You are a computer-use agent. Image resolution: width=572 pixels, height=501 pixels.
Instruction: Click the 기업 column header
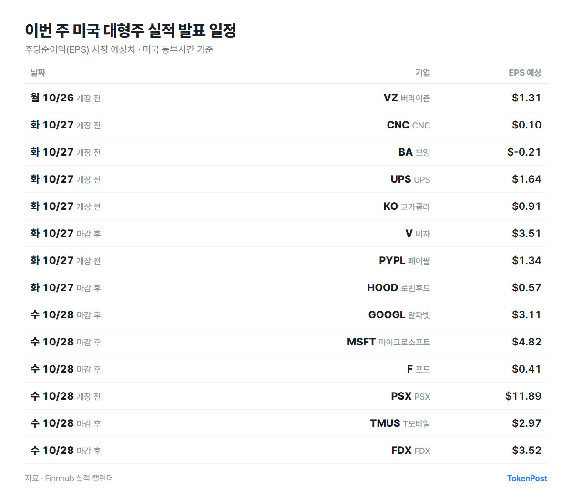pos(422,72)
